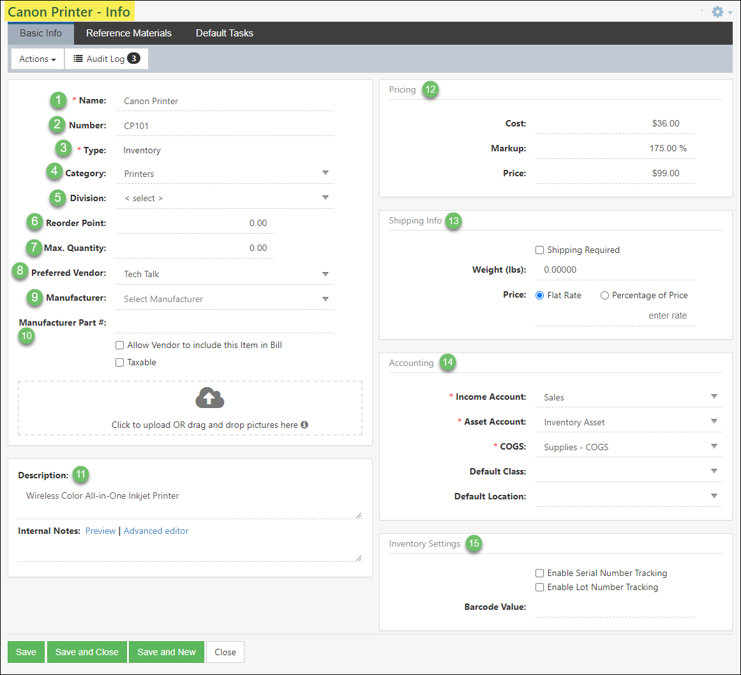Enable Serial Number Tracking
Image resolution: width=741 pixels, height=675 pixels.
539,573
